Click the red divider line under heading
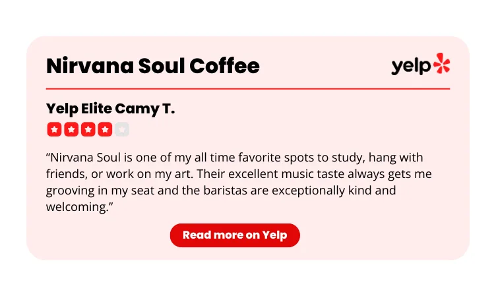Image resolution: width=496 pixels, height=298 pixels. tap(248, 89)
